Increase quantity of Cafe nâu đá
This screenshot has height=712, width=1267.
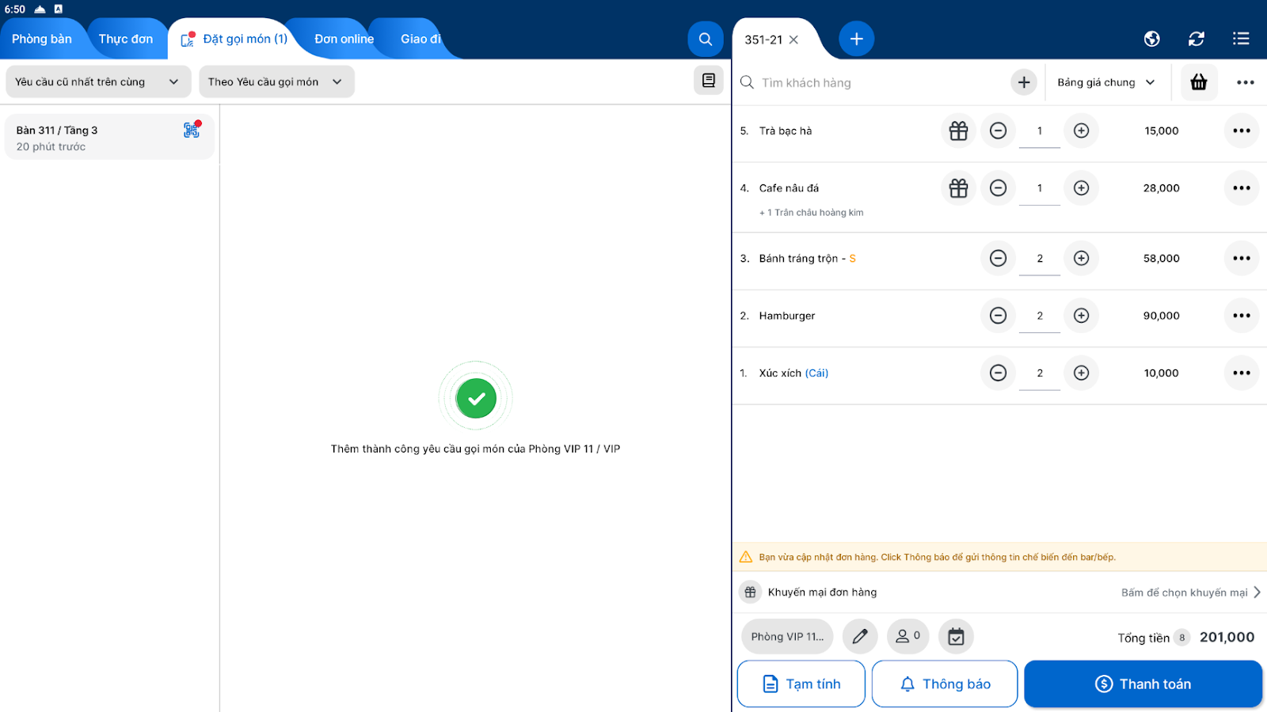[x=1081, y=188]
